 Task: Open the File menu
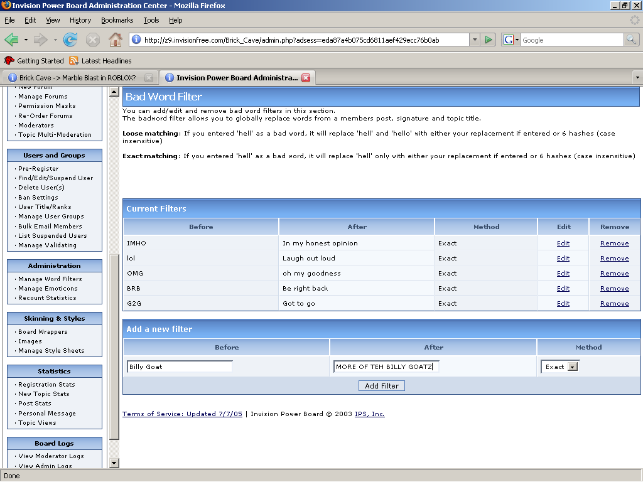(9, 20)
